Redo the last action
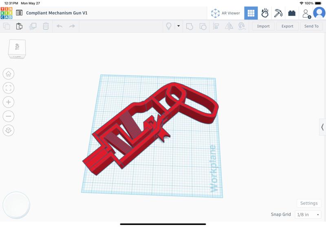The height and width of the screenshot is (227, 326). tap(72, 26)
